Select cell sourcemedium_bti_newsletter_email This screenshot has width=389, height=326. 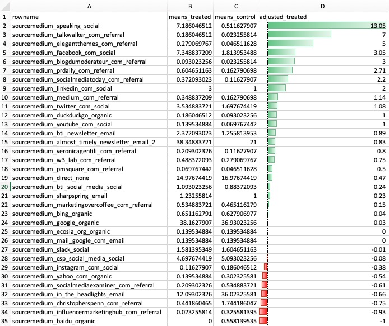point(89,133)
